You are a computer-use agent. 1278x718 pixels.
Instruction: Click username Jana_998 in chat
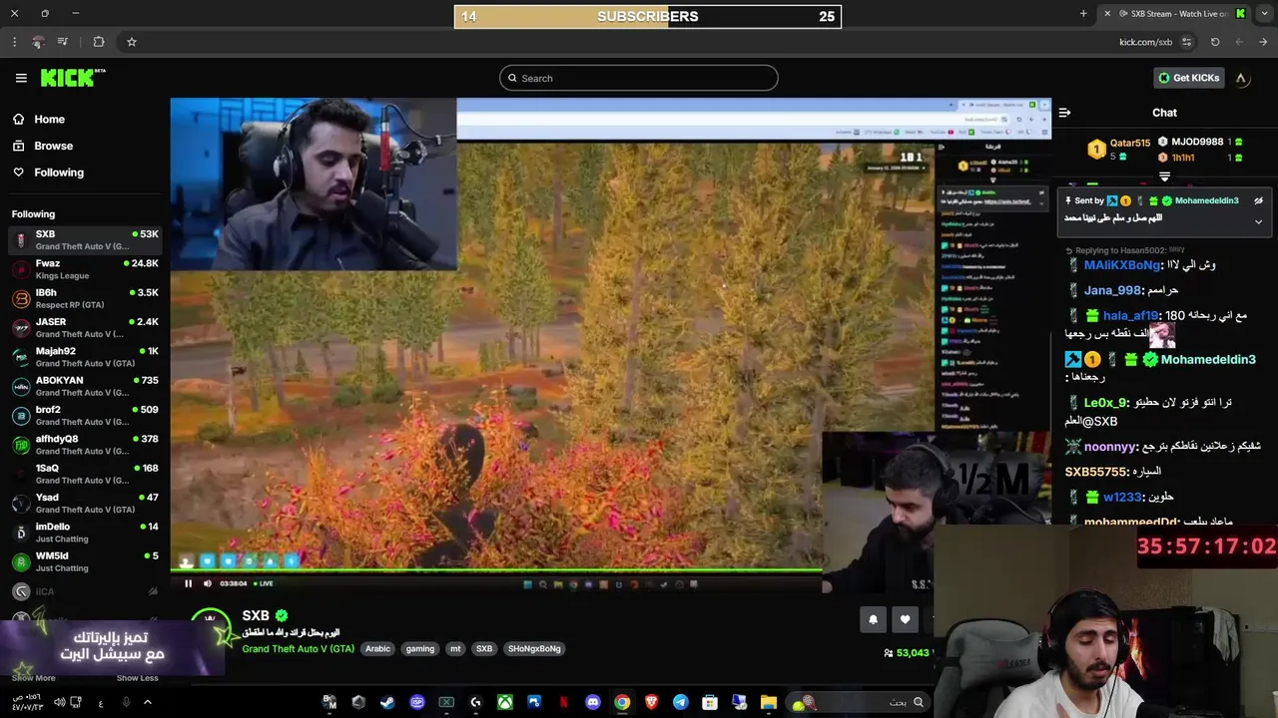[x=1112, y=290]
